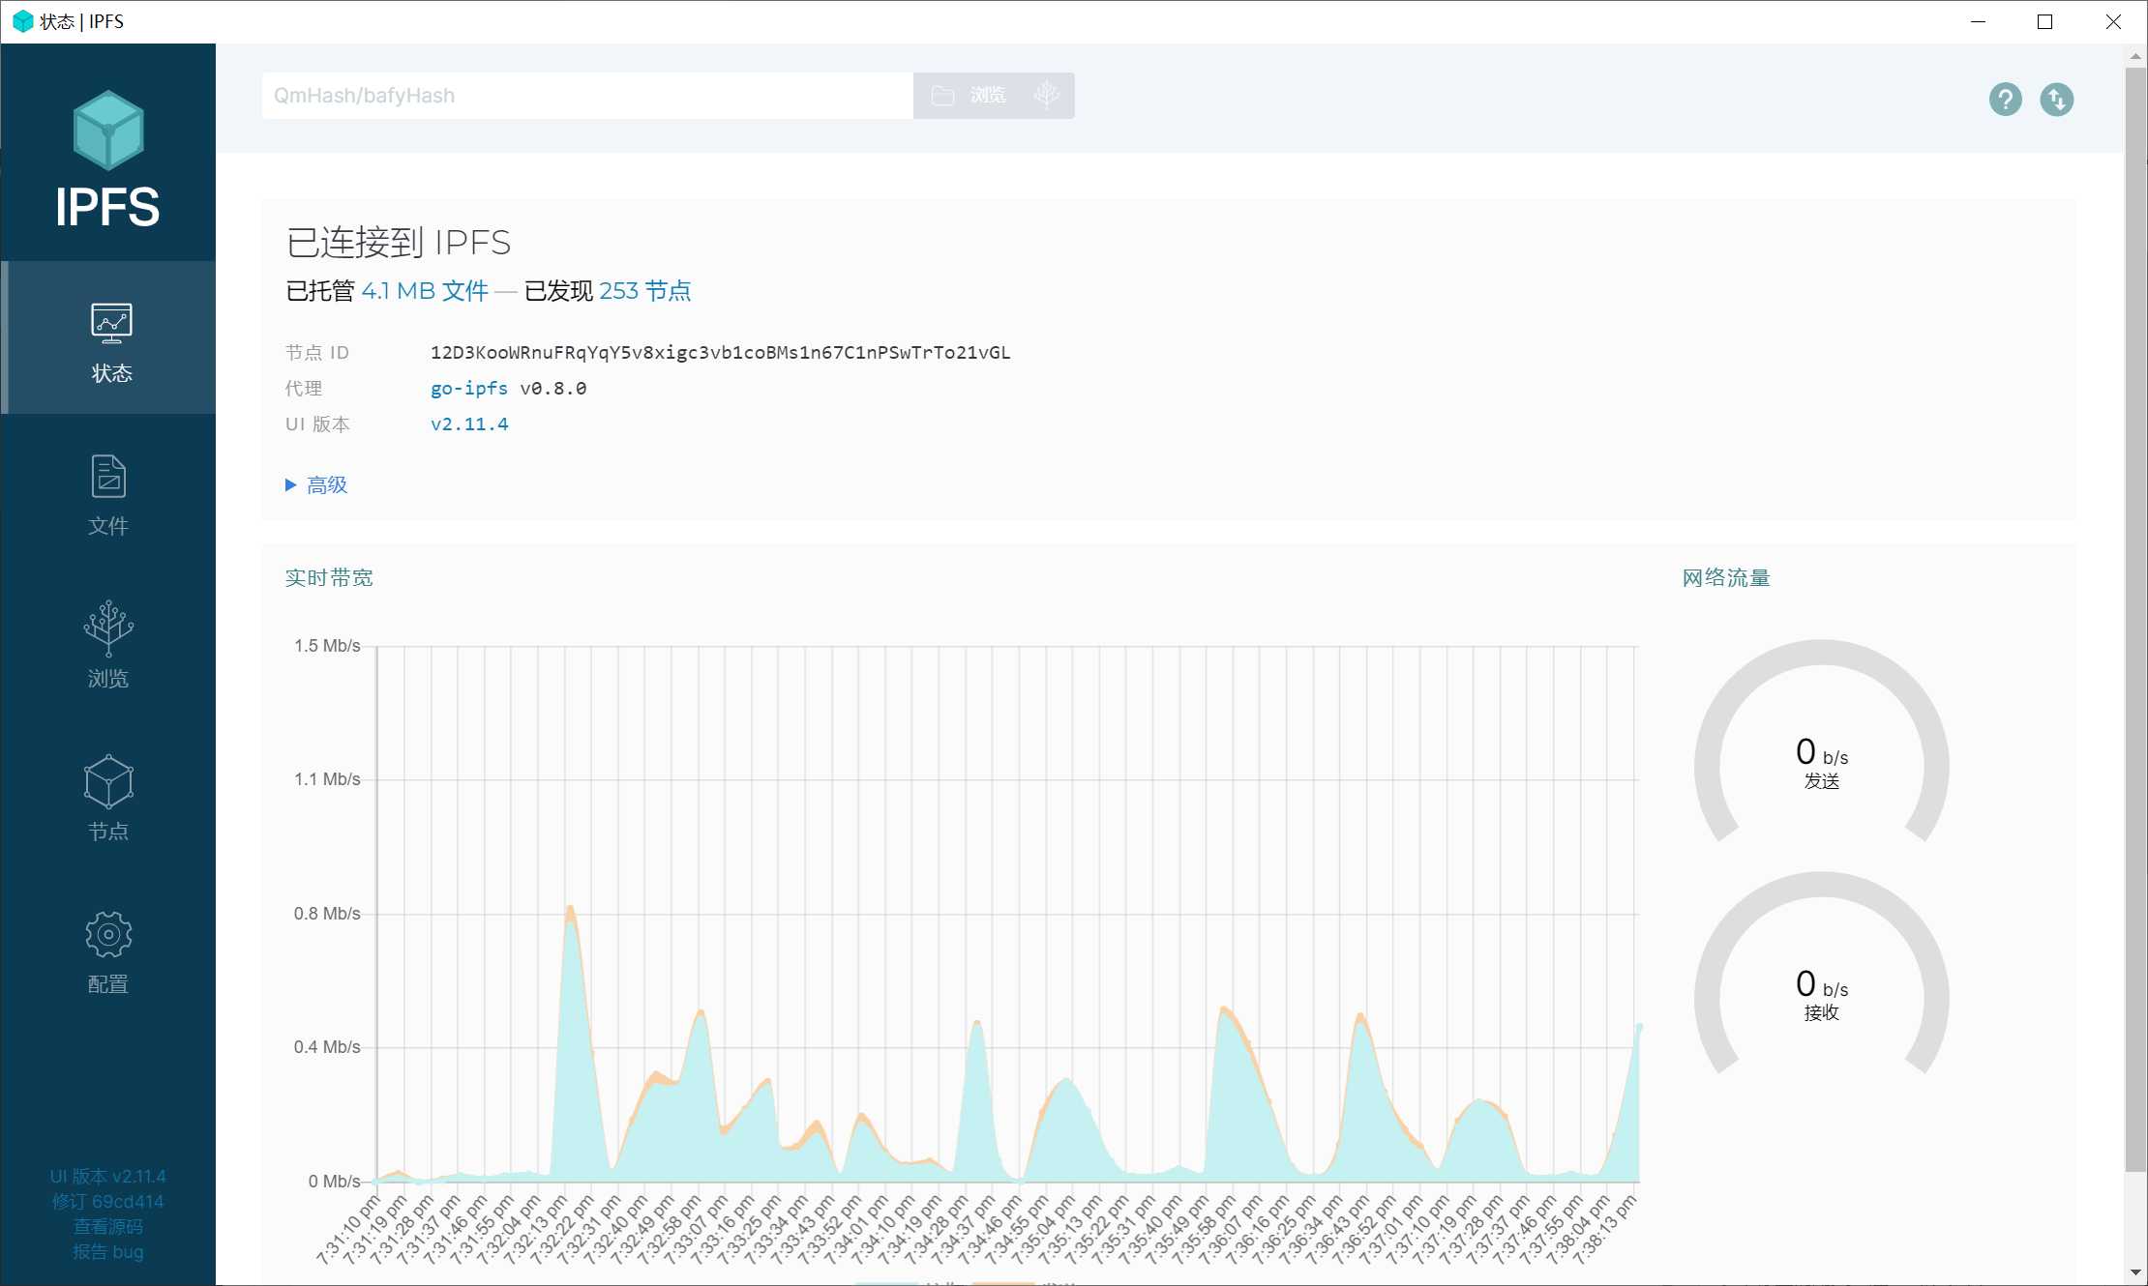Click the scrollbar down arrow
Image resolution: width=2148 pixels, height=1286 pixels.
coord(2134,1273)
